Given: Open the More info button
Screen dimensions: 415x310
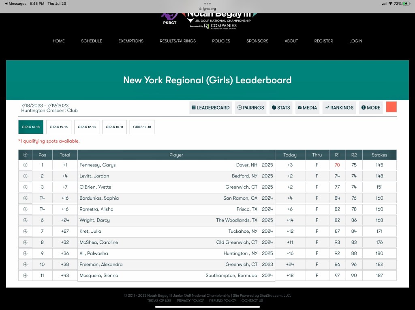Looking at the screenshot, I should tap(370, 108).
